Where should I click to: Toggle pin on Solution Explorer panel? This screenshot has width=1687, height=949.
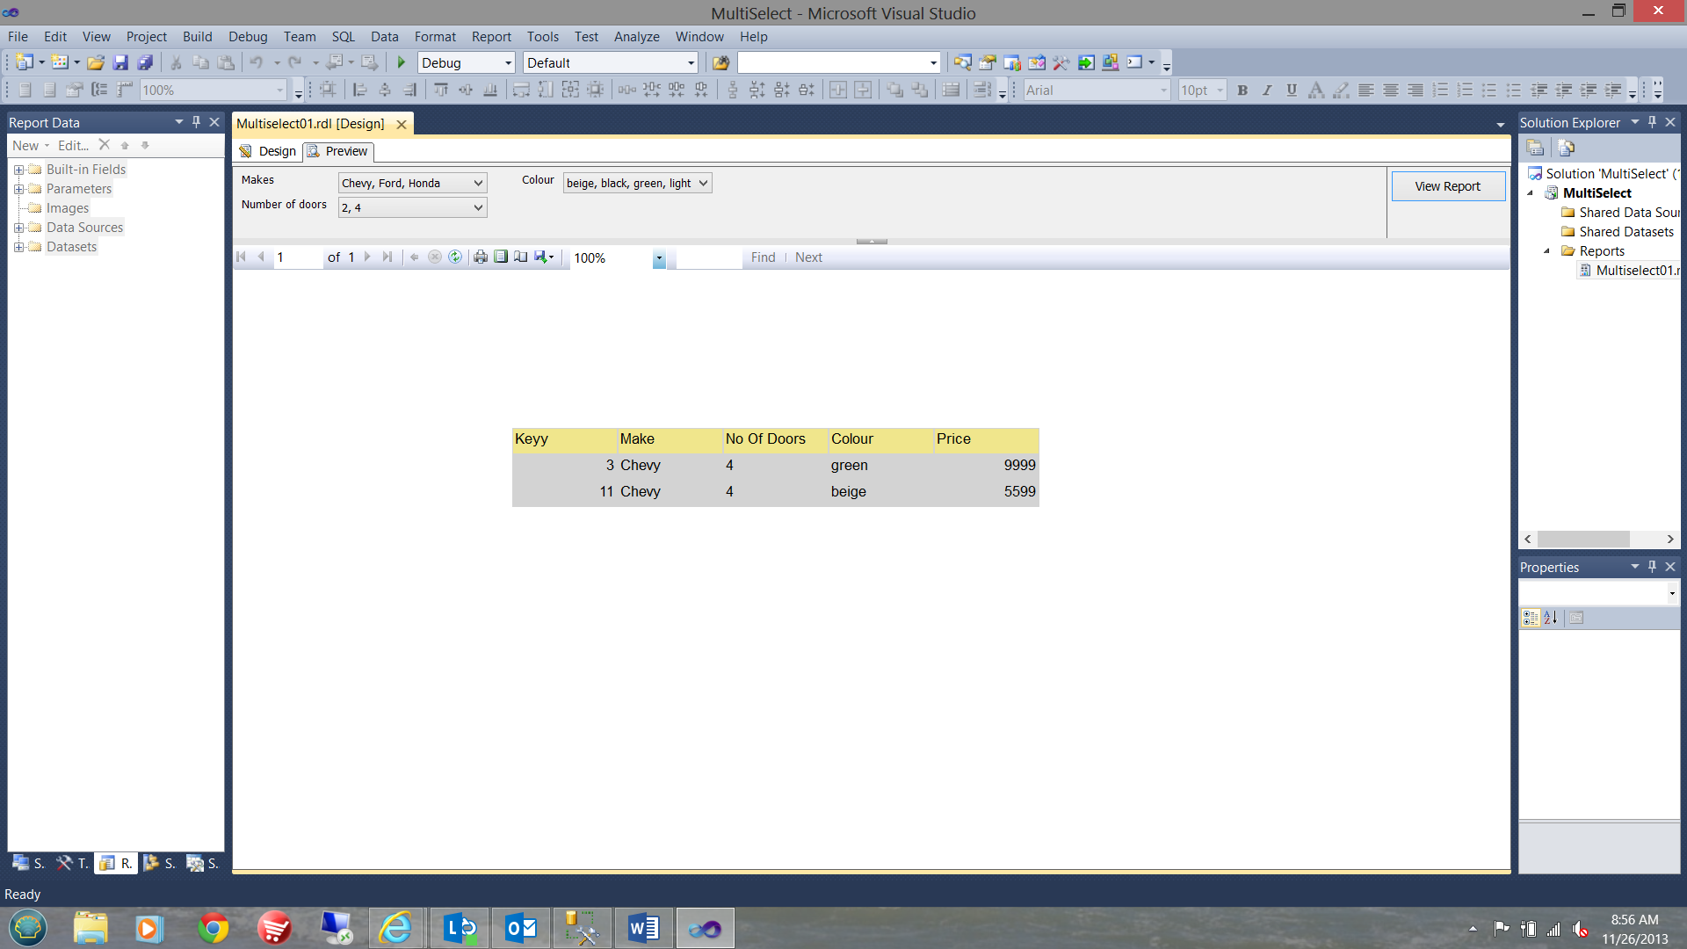(x=1652, y=122)
